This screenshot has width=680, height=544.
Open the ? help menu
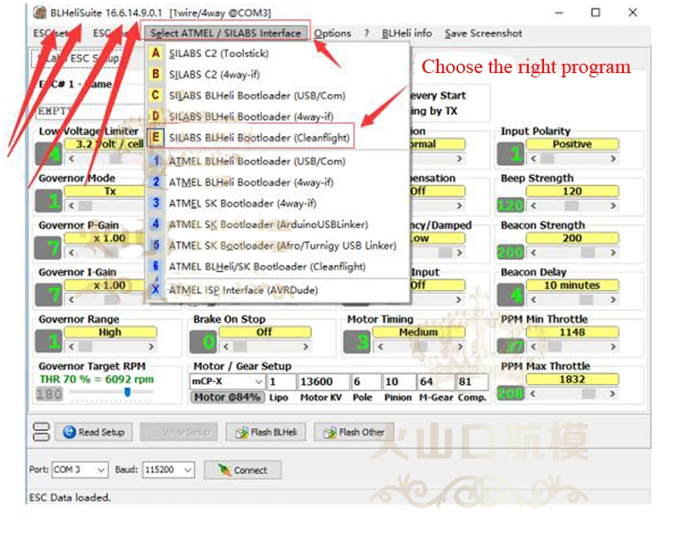(x=366, y=33)
